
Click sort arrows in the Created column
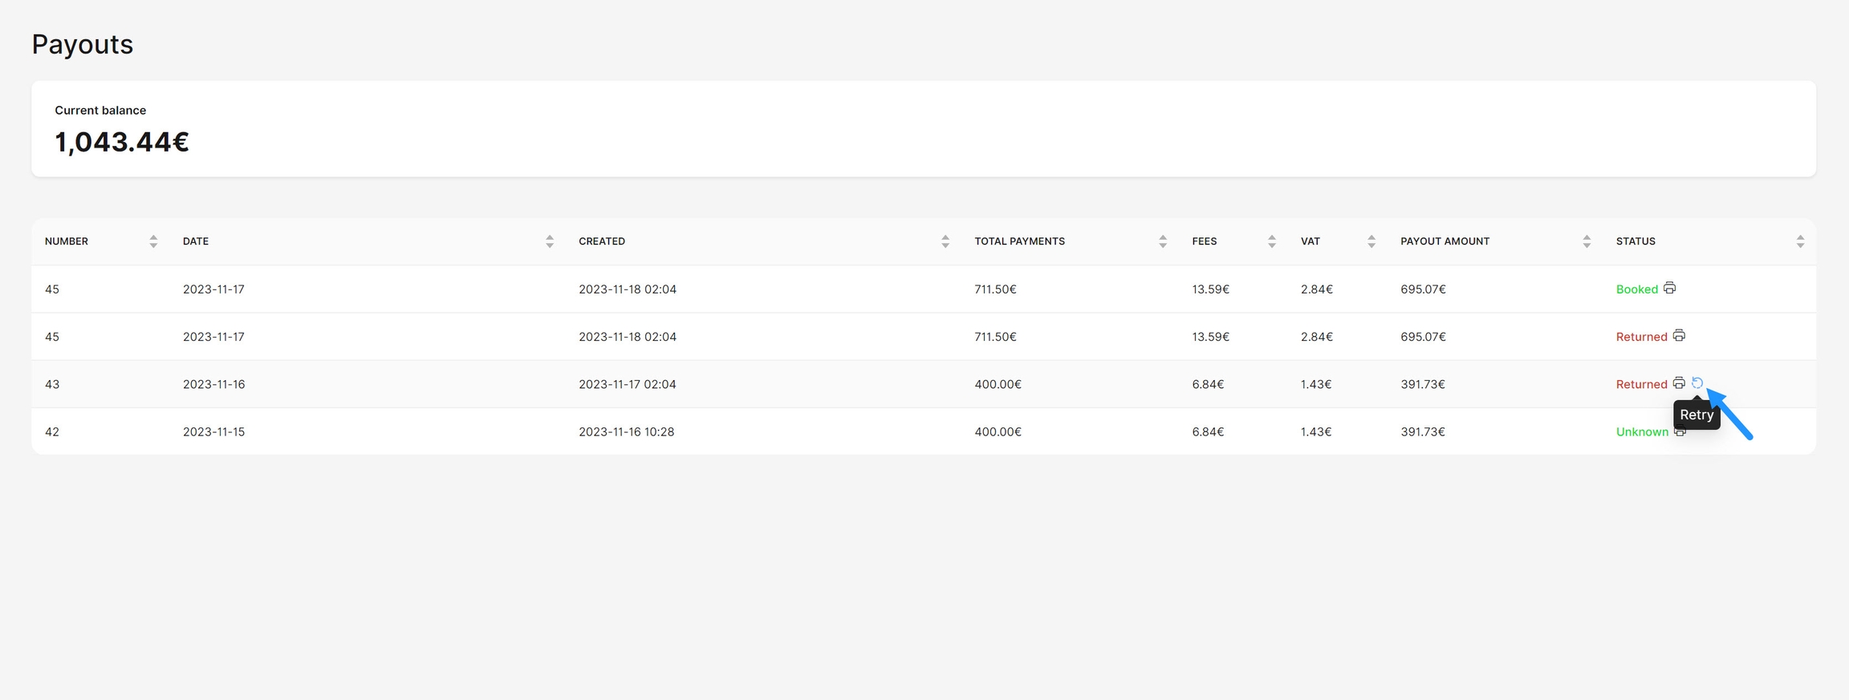point(945,241)
